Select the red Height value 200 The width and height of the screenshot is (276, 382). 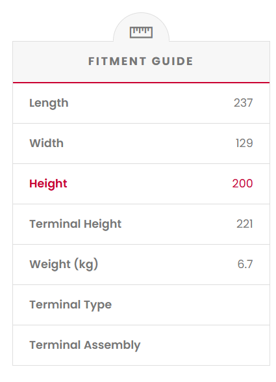242,184
